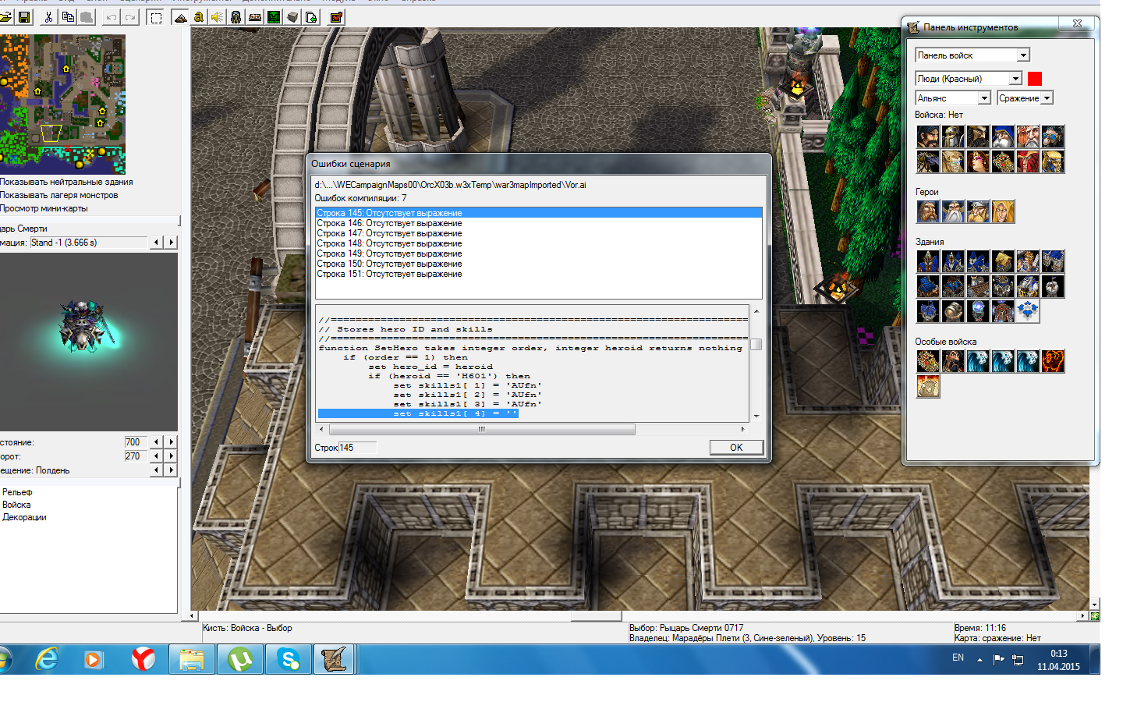Increase the rotation value 270
The height and width of the screenshot is (702, 1123).
tap(172, 456)
